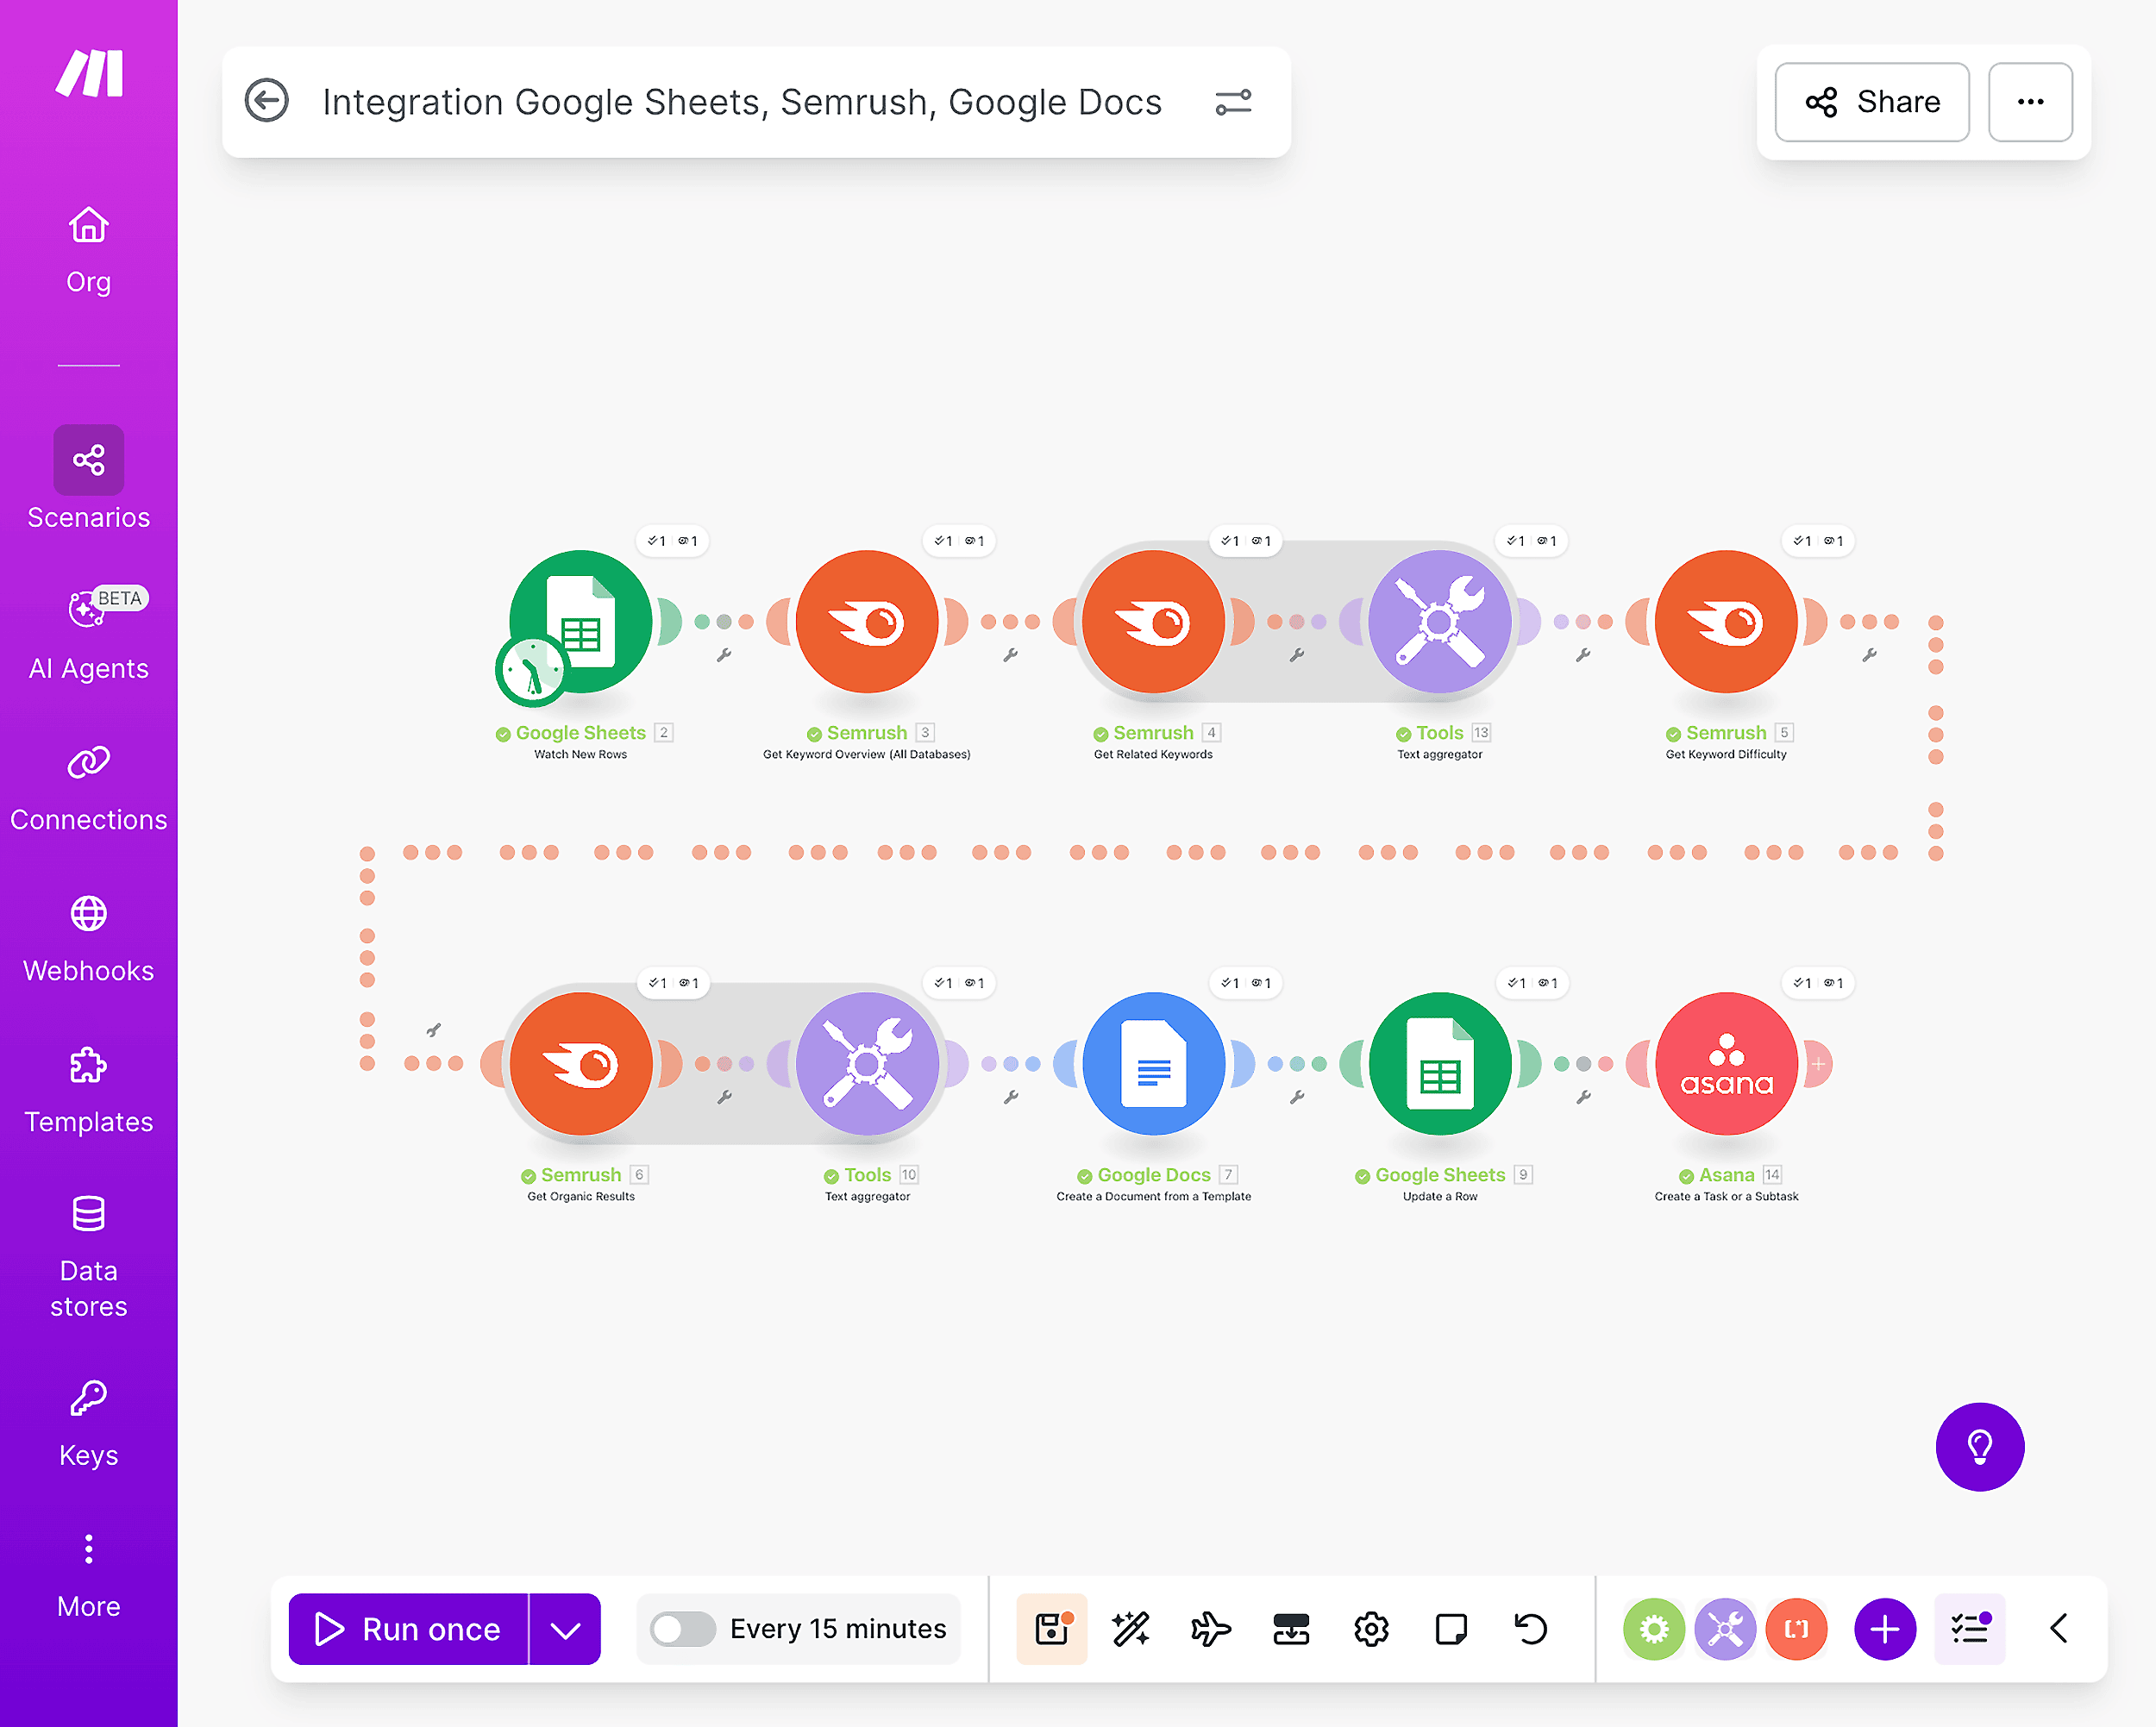Toggle the auto-align magic wand option

(1131, 1629)
